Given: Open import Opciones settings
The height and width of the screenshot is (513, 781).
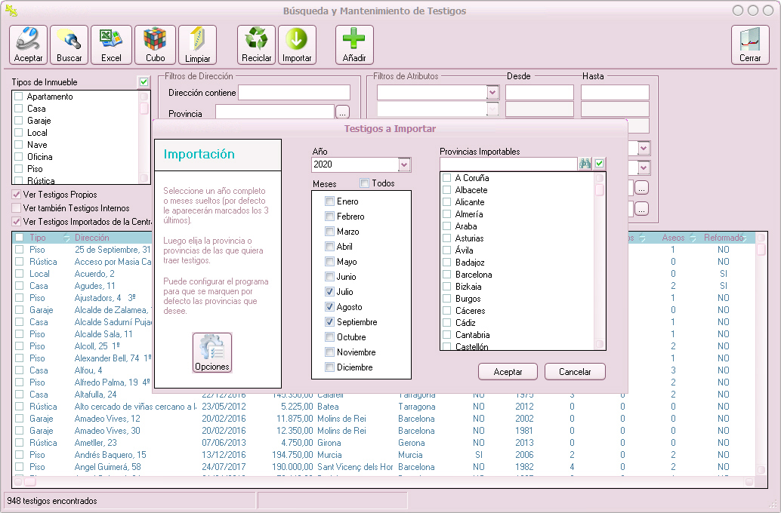Looking at the screenshot, I should (x=212, y=352).
